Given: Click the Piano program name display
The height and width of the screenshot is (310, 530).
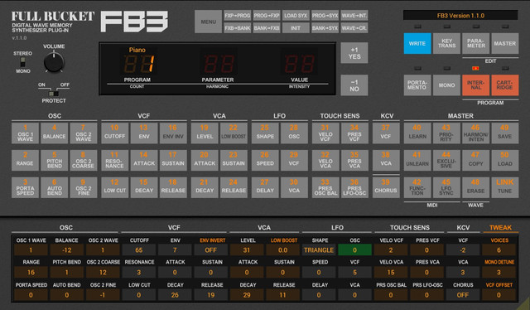Looking at the screenshot, I should point(137,50).
